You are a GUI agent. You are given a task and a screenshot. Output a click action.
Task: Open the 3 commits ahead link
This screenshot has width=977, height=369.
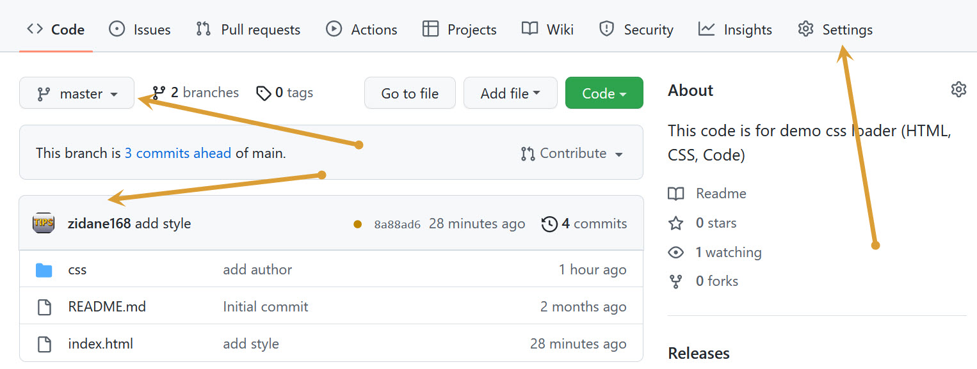click(178, 153)
